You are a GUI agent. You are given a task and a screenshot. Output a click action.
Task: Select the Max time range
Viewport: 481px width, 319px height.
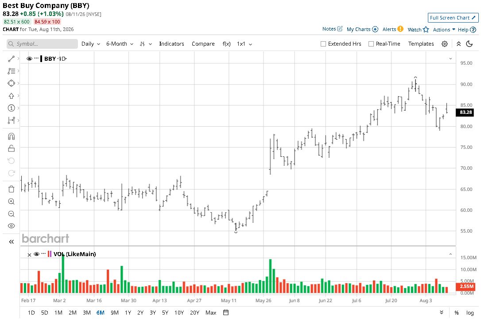[211, 312]
